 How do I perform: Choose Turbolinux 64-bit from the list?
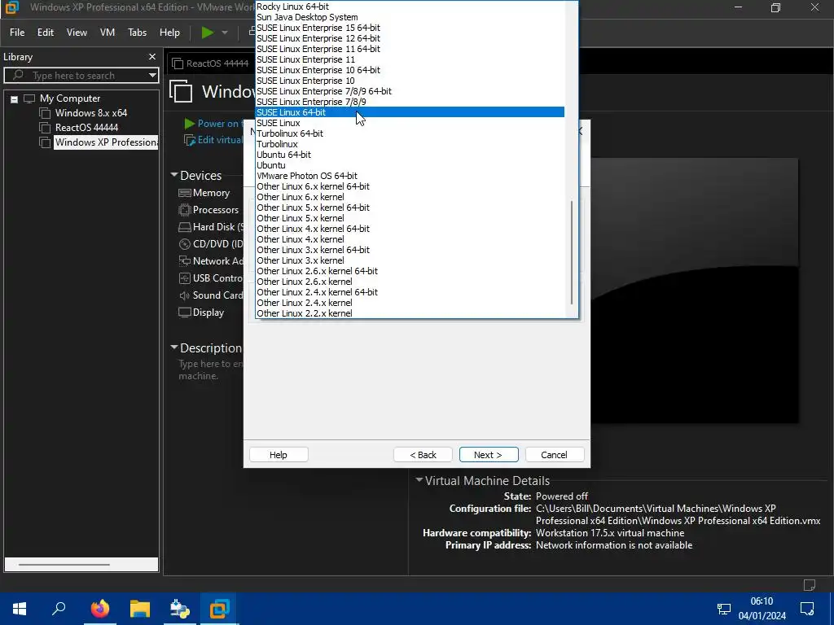[410, 133]
